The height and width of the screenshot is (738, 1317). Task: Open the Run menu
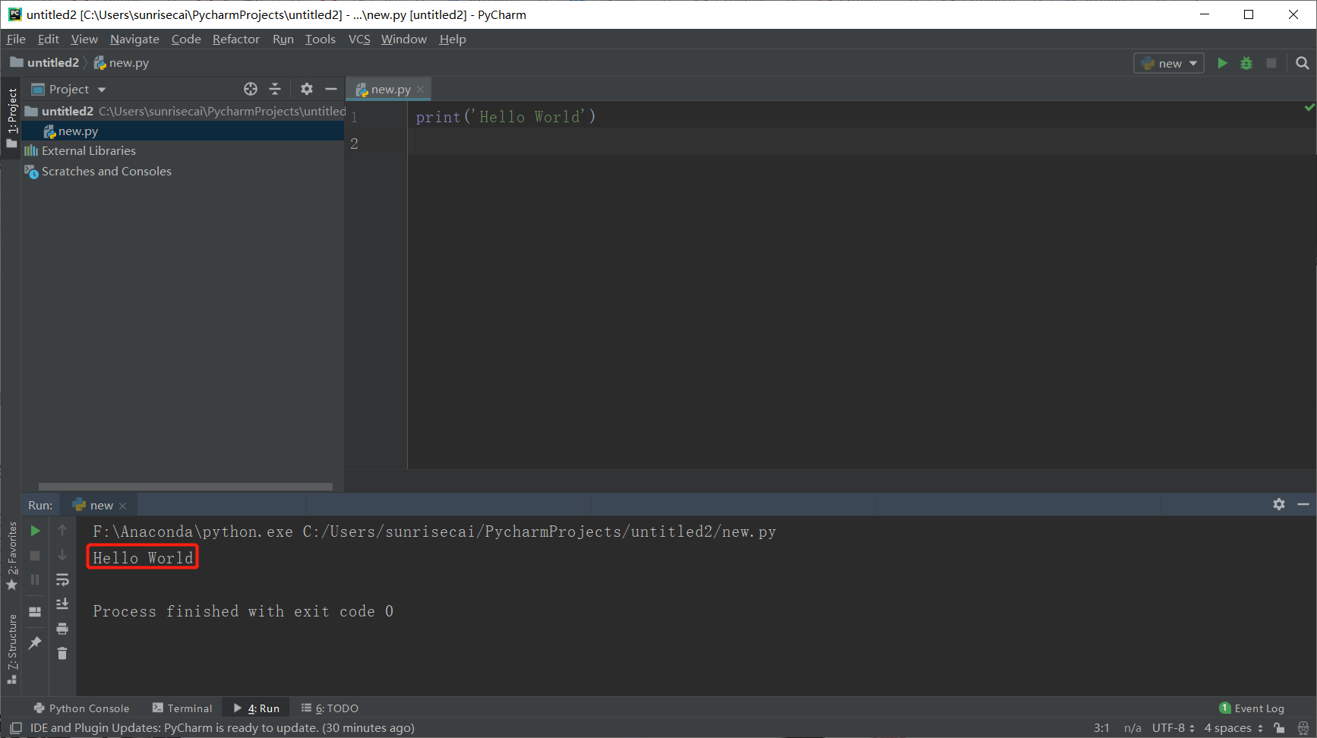[x=283, y=39]
